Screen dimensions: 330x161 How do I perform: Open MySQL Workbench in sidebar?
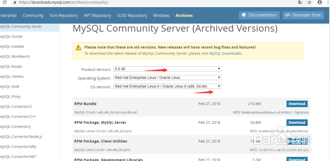click(15, 56)
